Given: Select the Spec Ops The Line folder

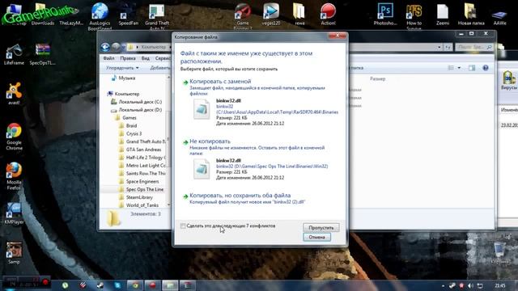Looking at the screenshot, I should click(x=145, y=189).
